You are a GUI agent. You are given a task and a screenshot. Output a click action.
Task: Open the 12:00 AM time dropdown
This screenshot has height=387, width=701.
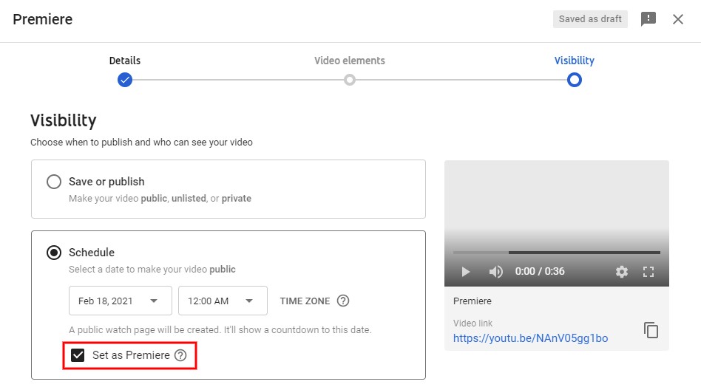click(x=223, y=301)
